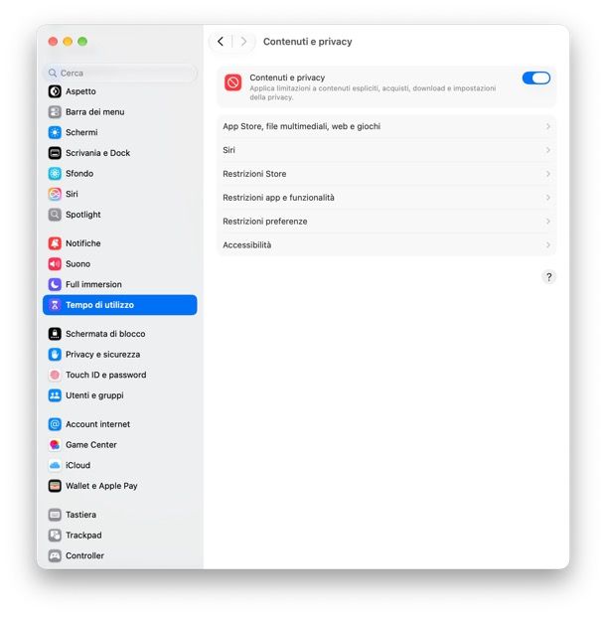Select "Privacy e sicurezza" label in sidebar
The image size is (606, 617).
(102, 354)
